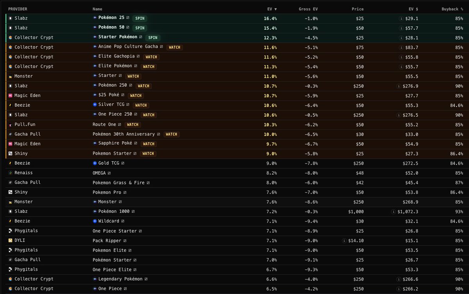
Task: Click the Shiny provider icon in Pokemon Starter row
Action: 10,153
